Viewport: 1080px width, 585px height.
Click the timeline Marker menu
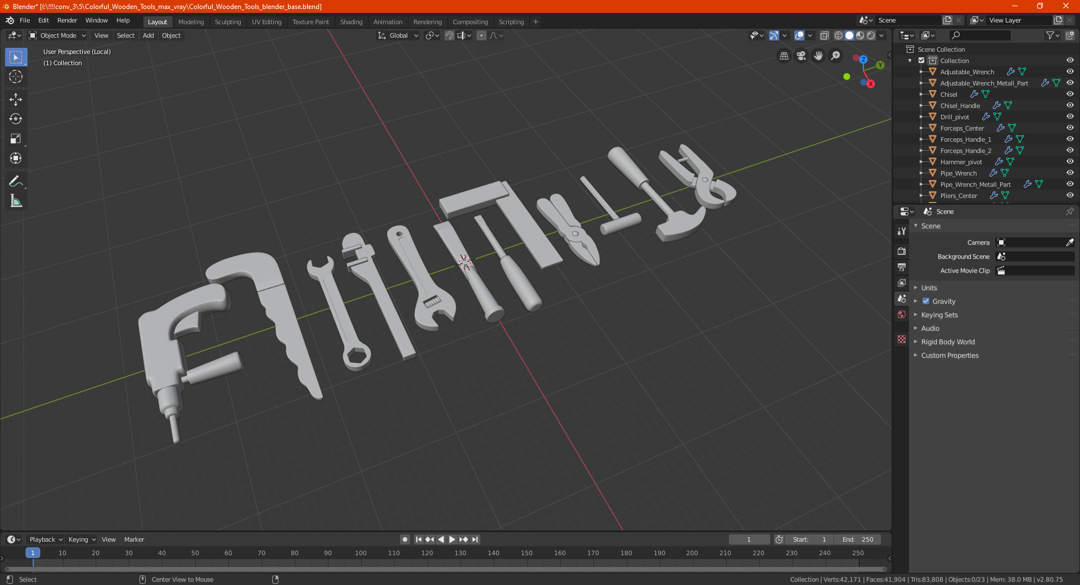[x=134, y=539]
